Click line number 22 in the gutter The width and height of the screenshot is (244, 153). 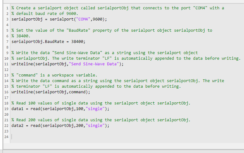click(x=6, y=126)
